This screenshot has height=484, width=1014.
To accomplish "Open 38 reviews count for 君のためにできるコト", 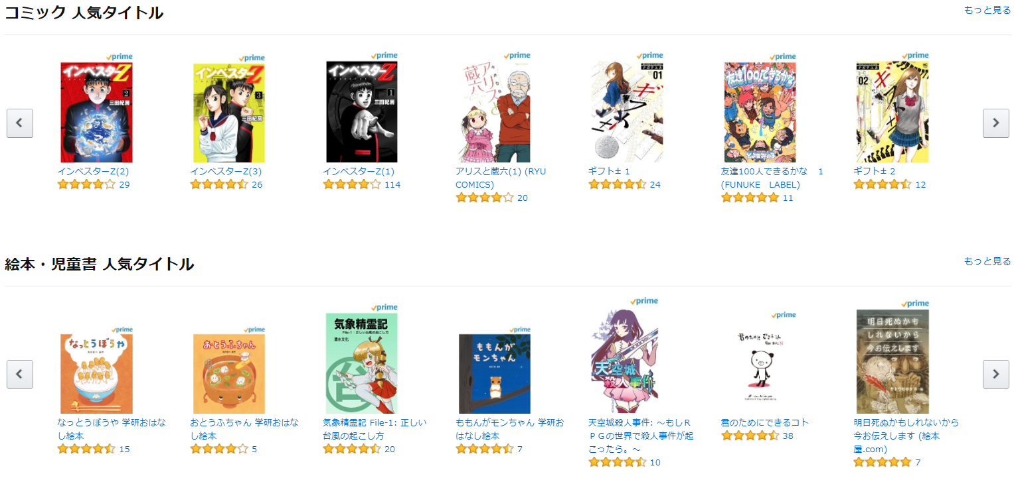I will (x=788, y=436).
